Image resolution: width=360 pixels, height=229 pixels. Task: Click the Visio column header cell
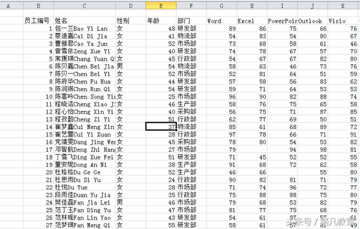tap(343, 21)
